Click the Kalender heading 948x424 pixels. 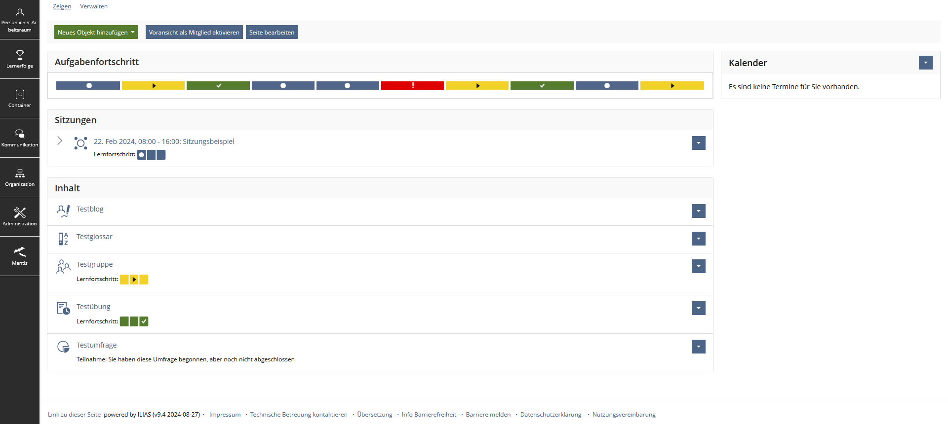(x=748, y=63)
